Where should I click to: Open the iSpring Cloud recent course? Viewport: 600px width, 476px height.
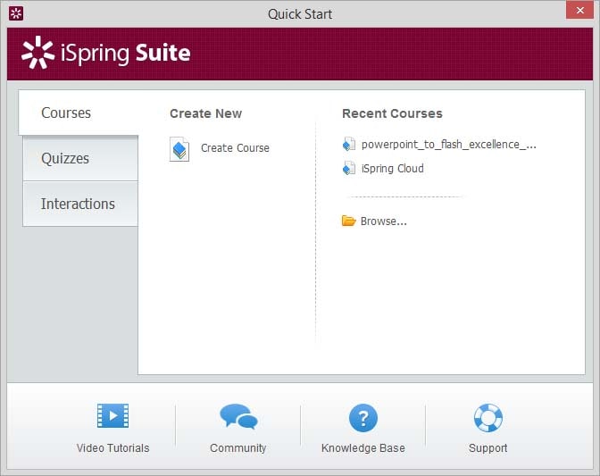click(x=393, y=168)
